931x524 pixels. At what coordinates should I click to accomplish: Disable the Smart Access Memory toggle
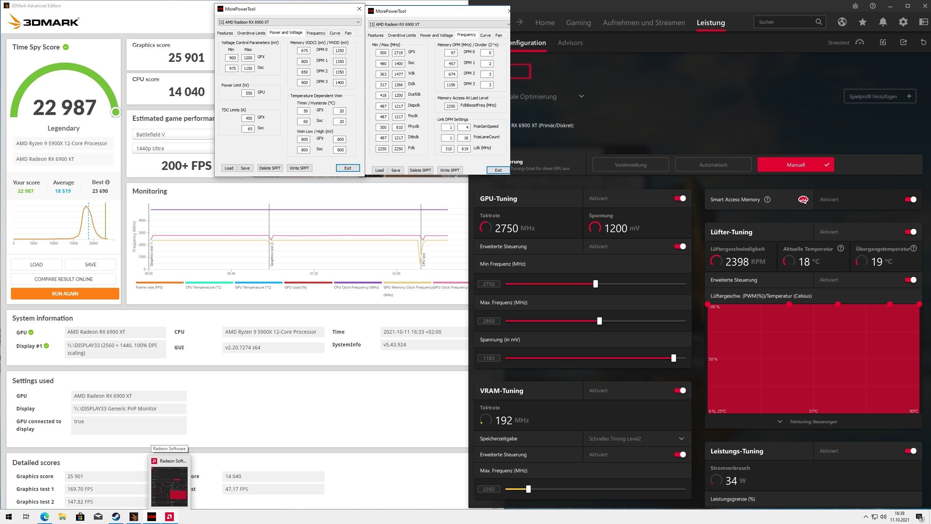pyautogui.click(x=910, y=199)
